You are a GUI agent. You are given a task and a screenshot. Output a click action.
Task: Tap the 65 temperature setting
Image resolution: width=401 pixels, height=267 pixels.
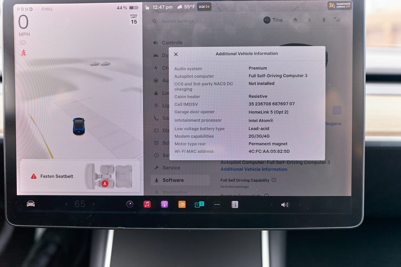[x=80, y=204]
